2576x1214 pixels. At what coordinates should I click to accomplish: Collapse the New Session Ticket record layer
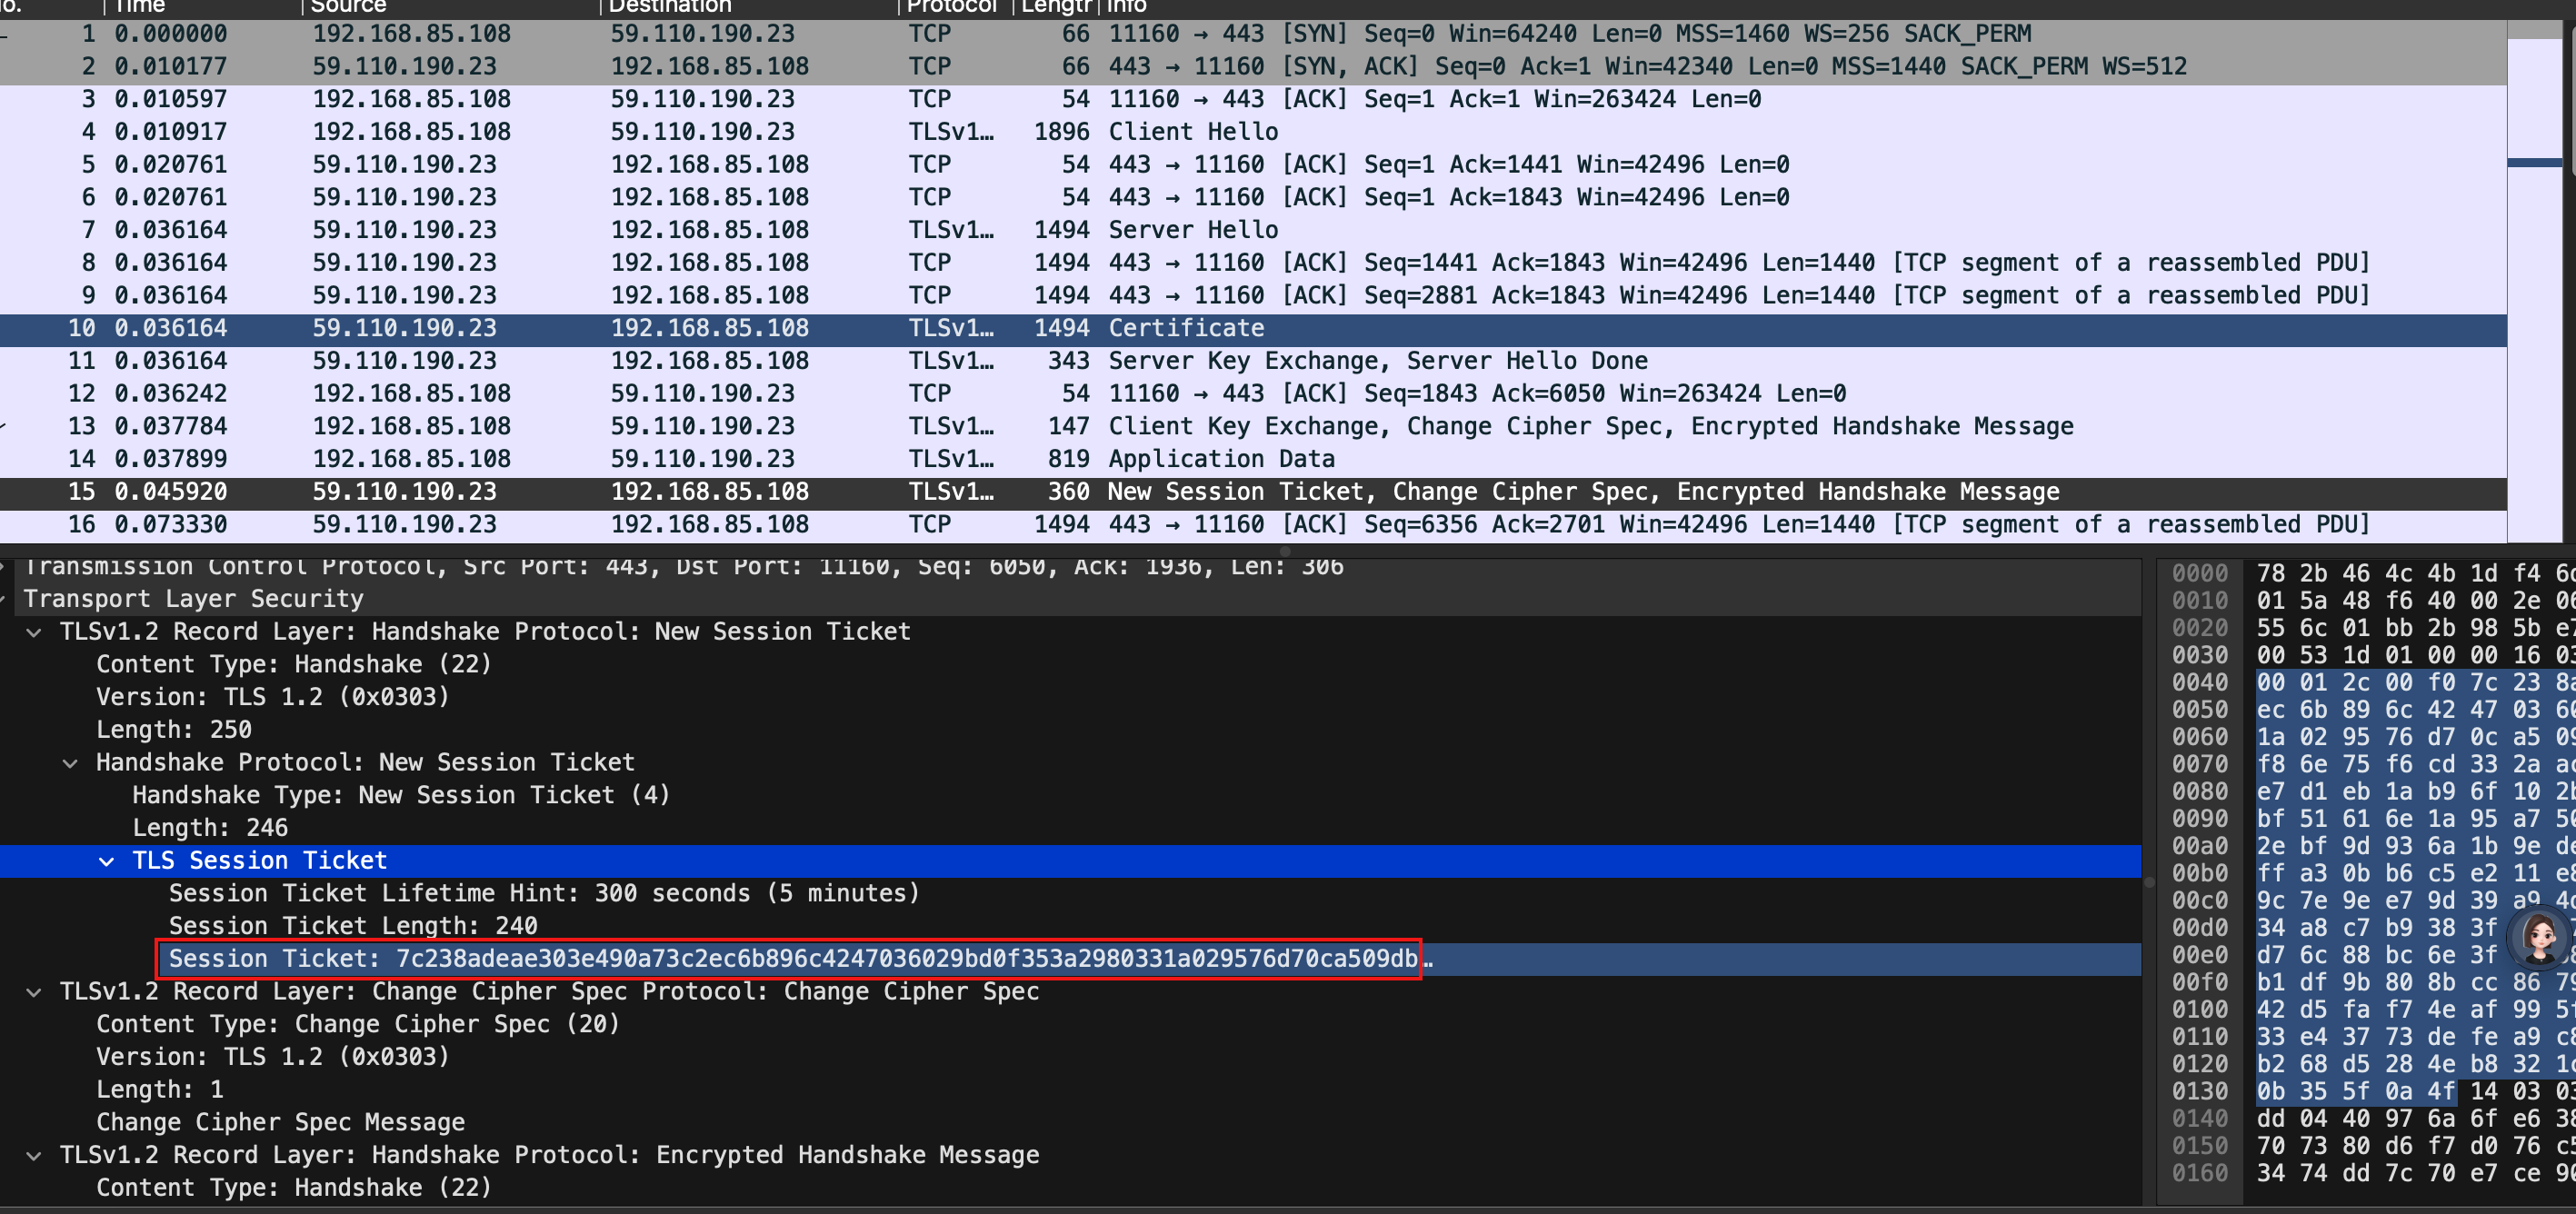(34, 632)
